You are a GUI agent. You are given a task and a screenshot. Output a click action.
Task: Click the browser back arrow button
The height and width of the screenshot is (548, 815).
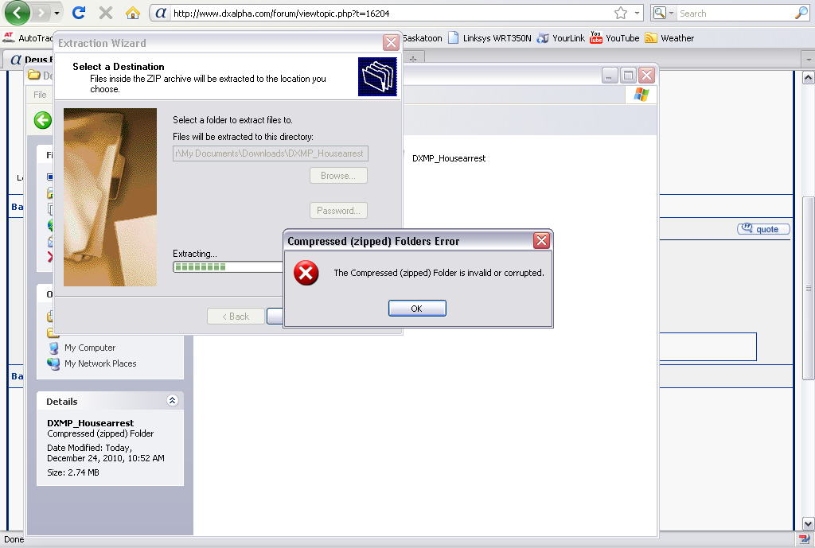(18, 13)
